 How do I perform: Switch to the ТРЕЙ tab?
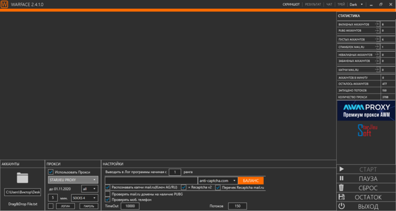point(341,4)
